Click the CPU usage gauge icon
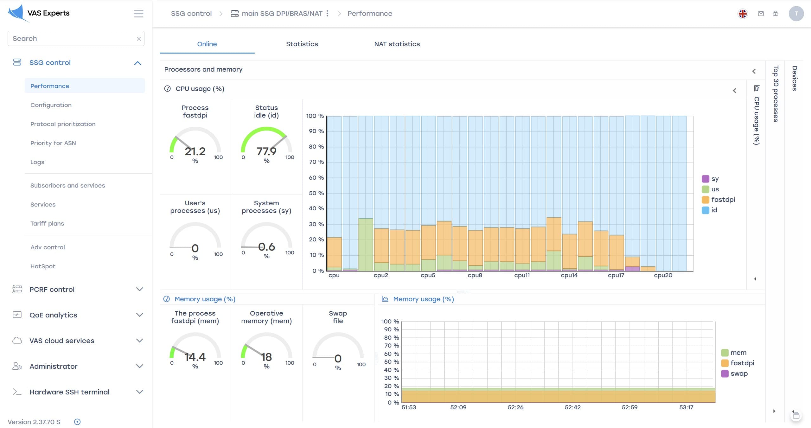This screenshot has height=428, width=811. pyautogui.click(x=167, y=89)
